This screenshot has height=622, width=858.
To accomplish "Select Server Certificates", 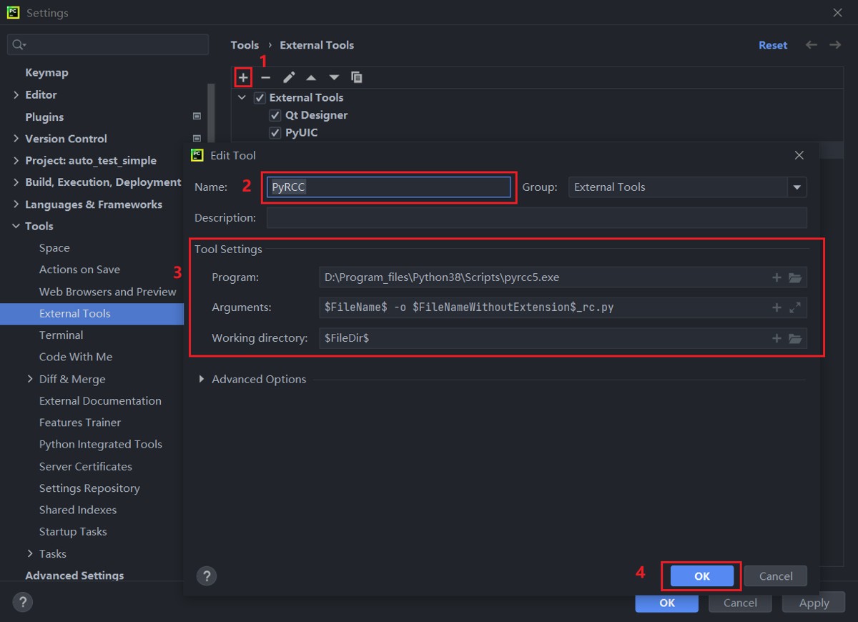I will pyautogui.click(x=86, y=467).
